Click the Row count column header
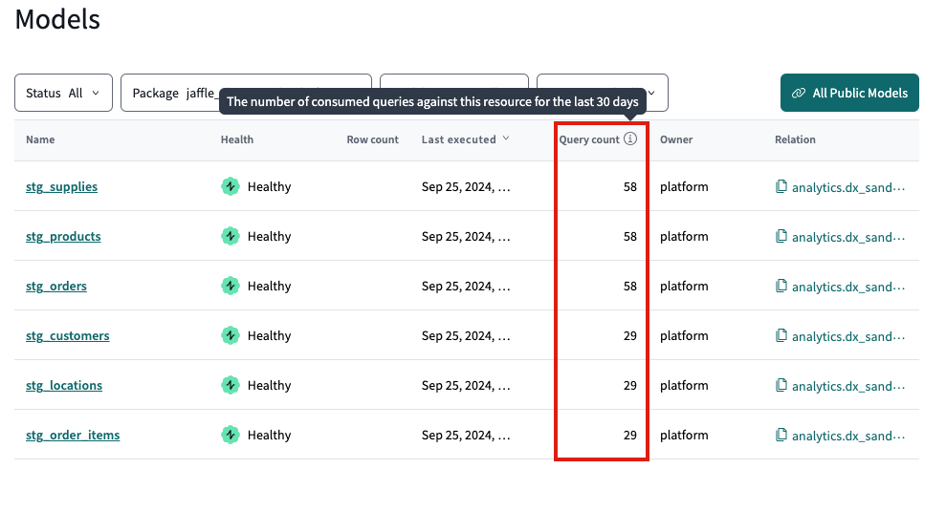 372,139
